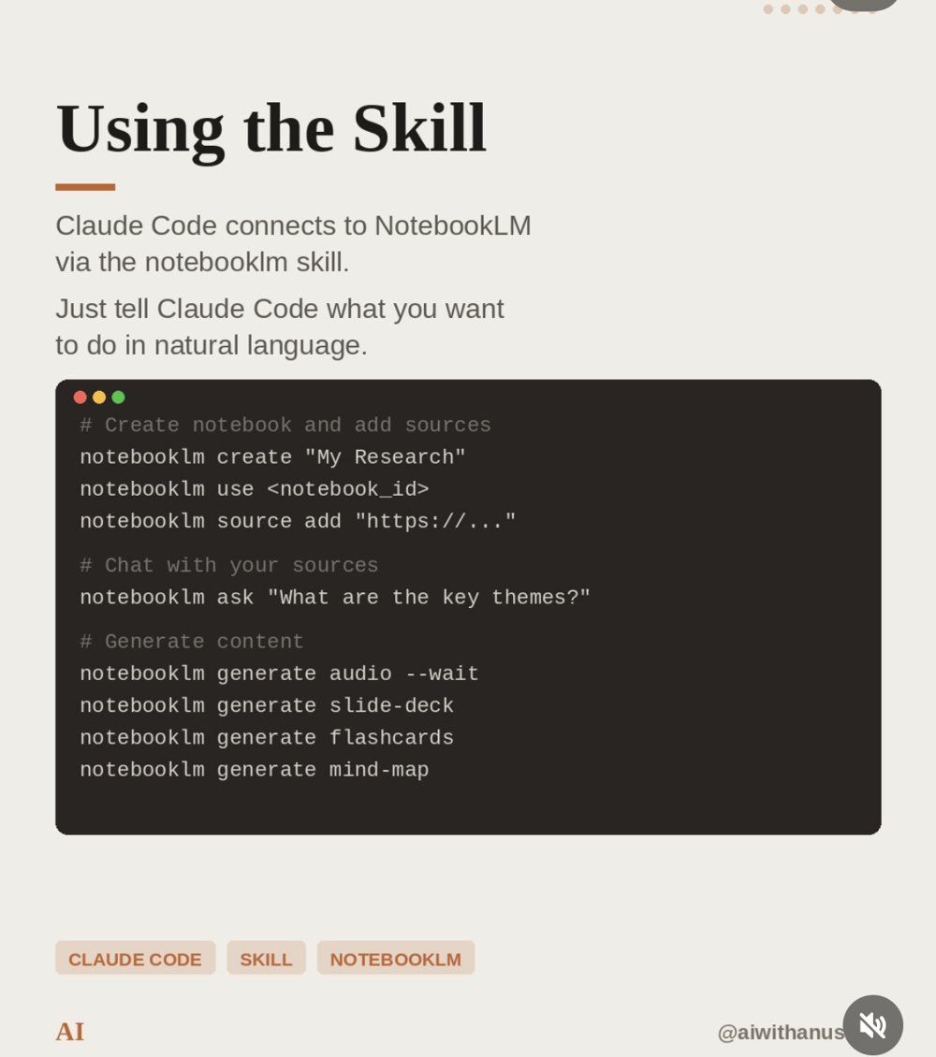The image size is (936, 1057).
Task: Click comment '# Chat with your sources'
Action: [x=229, y=565]
